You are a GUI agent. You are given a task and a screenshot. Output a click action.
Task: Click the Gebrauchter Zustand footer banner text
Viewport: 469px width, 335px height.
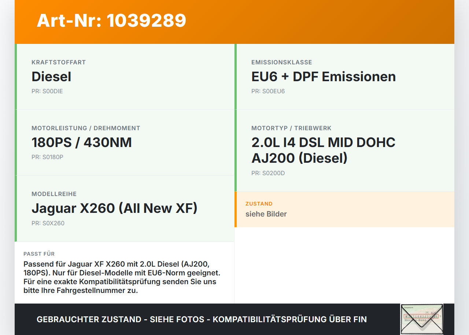[202, 319]
